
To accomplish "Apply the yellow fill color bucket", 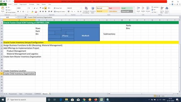I will pyautogui.click(x=32, y=12).
